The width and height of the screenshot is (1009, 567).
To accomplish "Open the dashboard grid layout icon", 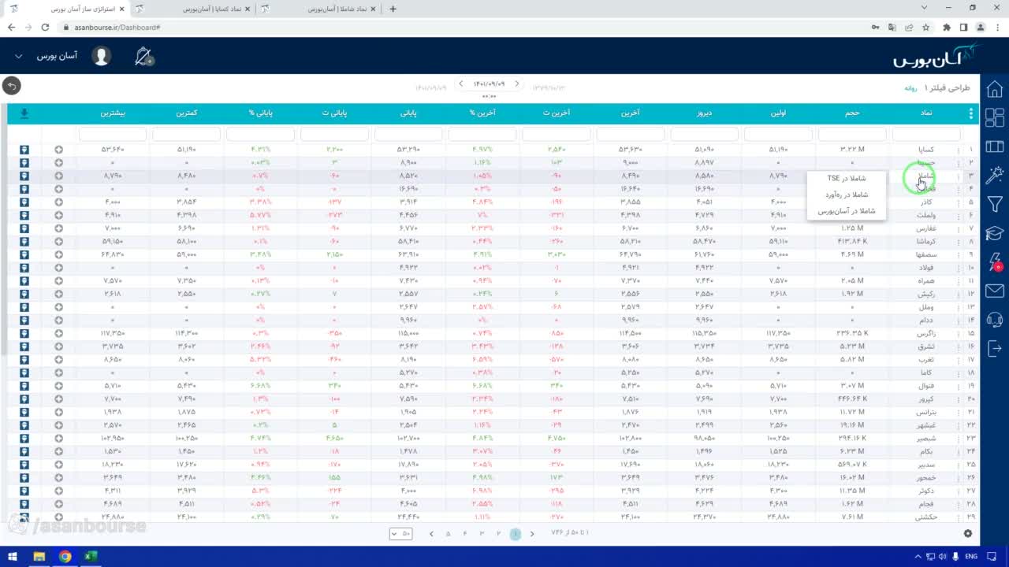I will pyautogui.click(x=995, y=117).
